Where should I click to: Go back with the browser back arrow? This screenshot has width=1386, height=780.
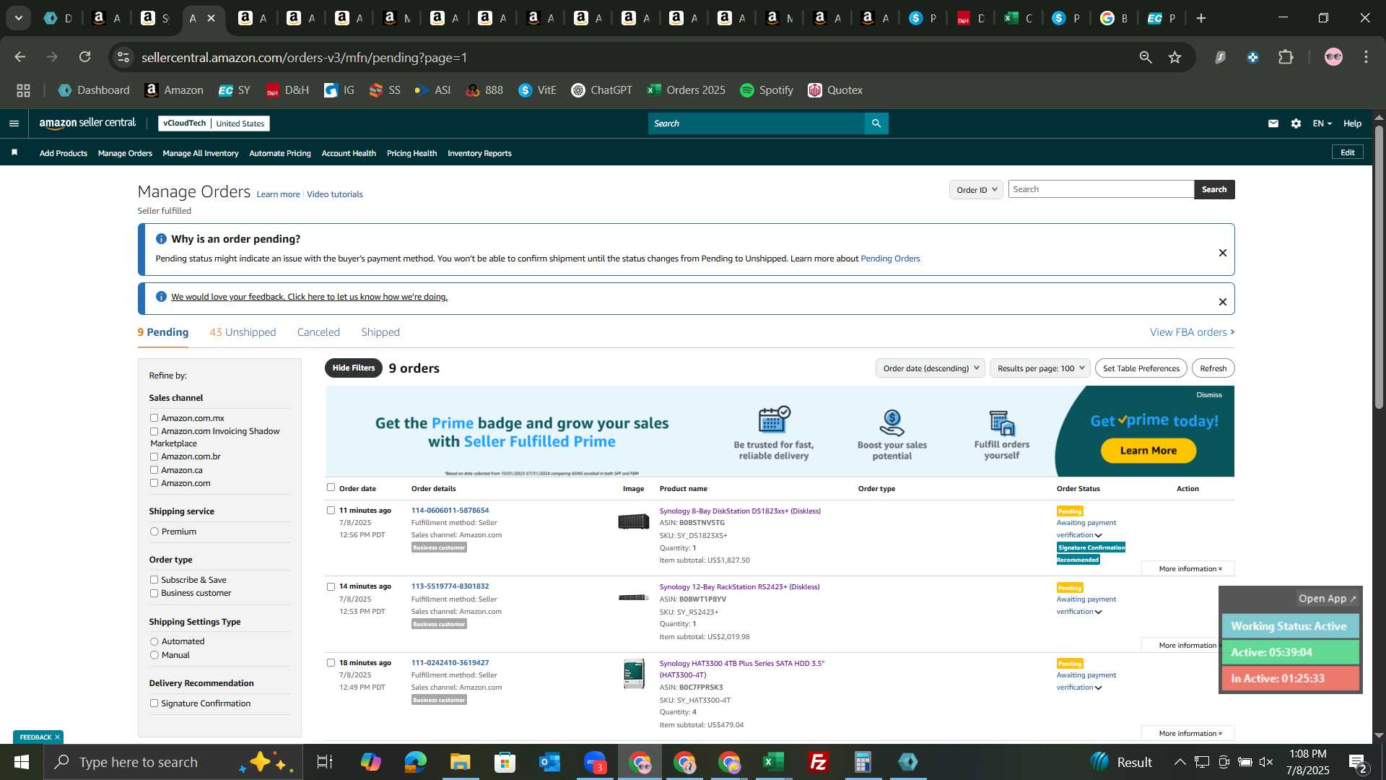(20, 57)
